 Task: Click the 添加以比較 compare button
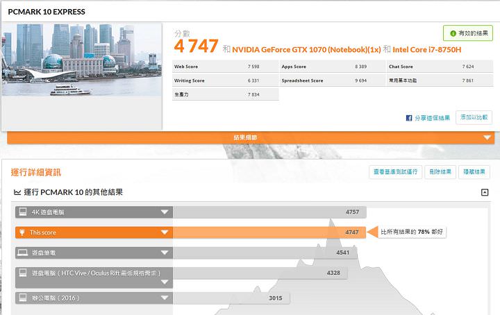click(x=475, y=118)
